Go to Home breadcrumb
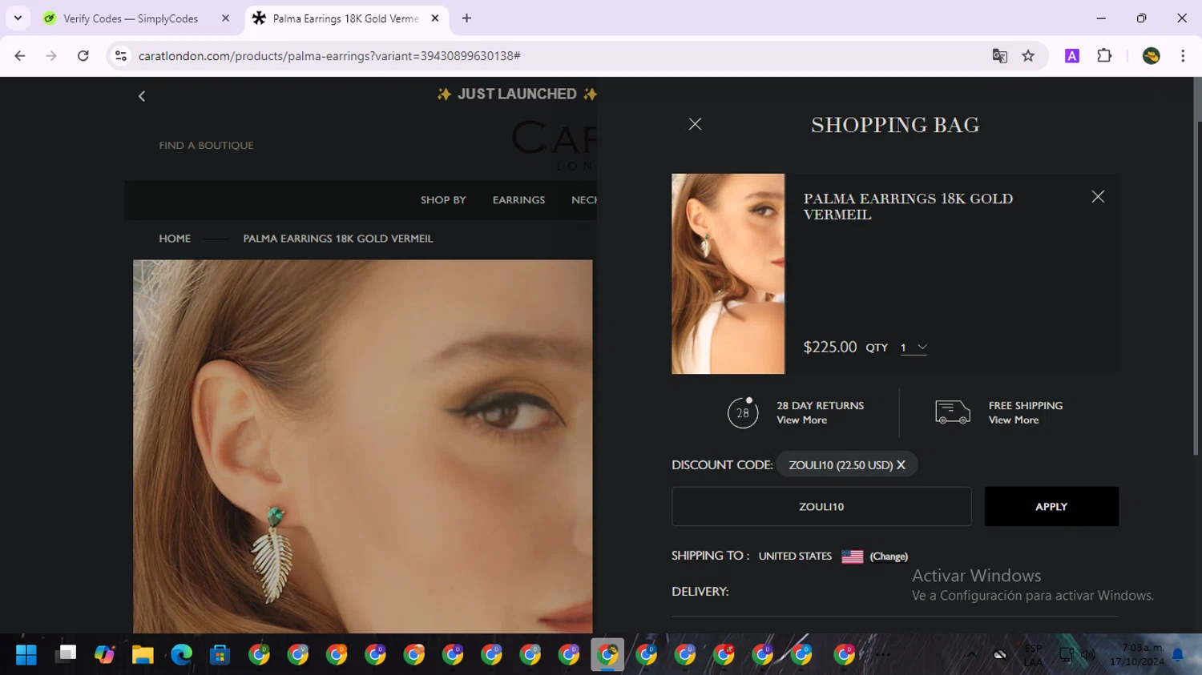1202x675 pixels. pyautogui.click(x=175, y=239)
